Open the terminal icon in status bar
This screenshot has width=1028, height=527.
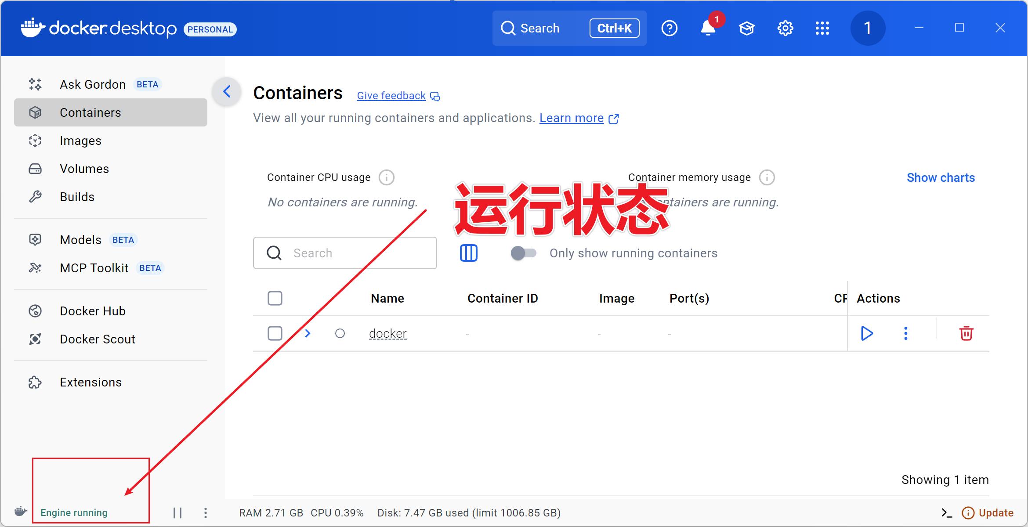947,513
